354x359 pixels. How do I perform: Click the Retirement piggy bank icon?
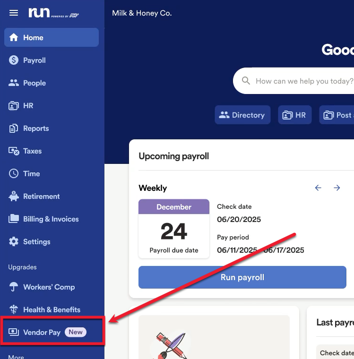14,197
